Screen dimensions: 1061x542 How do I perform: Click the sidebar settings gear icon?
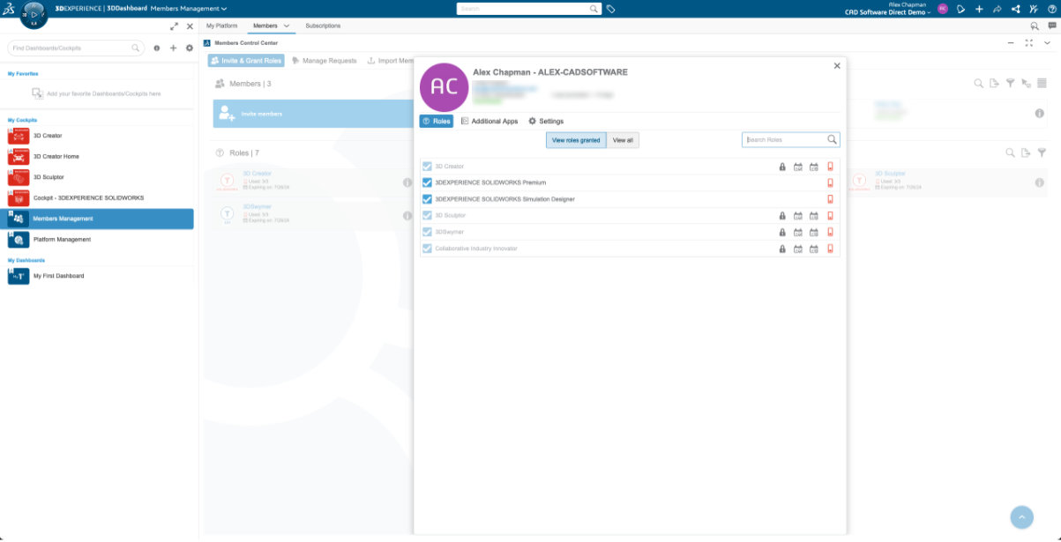click(189, 48)
